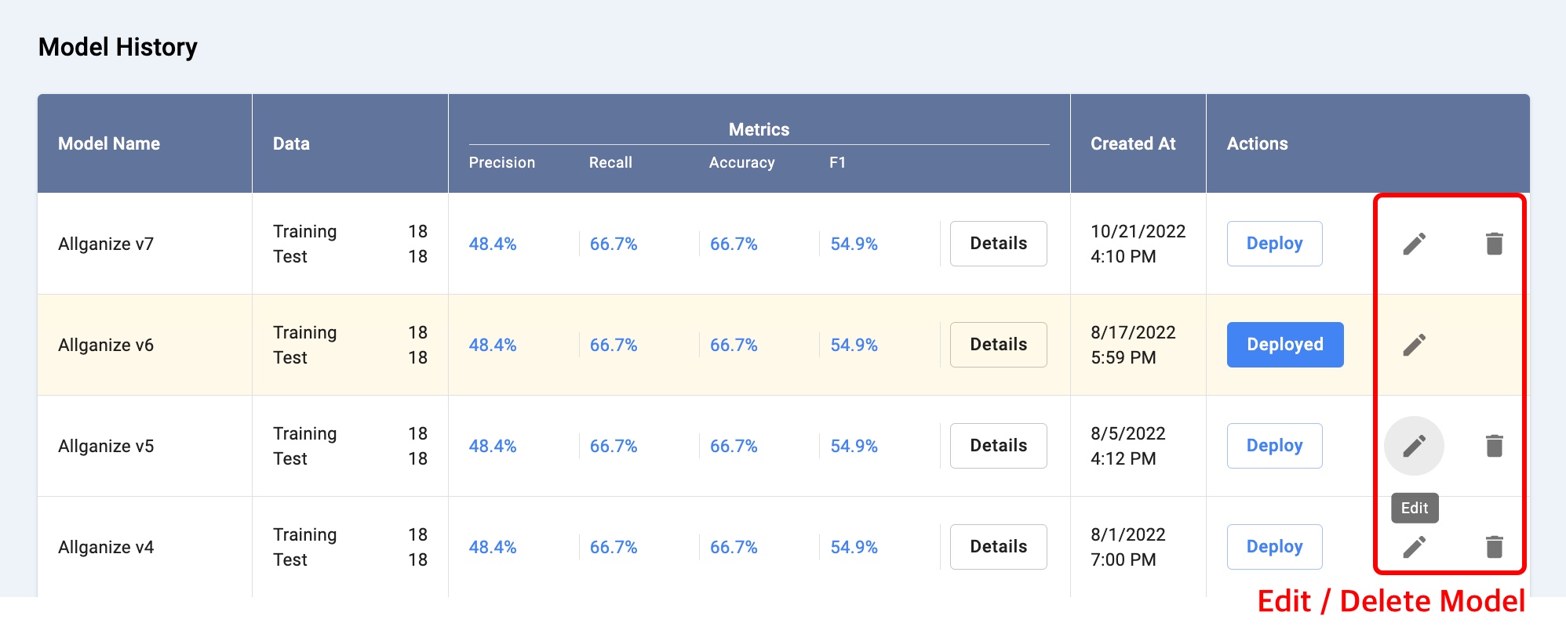Click the 54.9% F1 score of Allganize v6
The width and height of the screenshot is (1566, 630).
click(x=854, y=346)
